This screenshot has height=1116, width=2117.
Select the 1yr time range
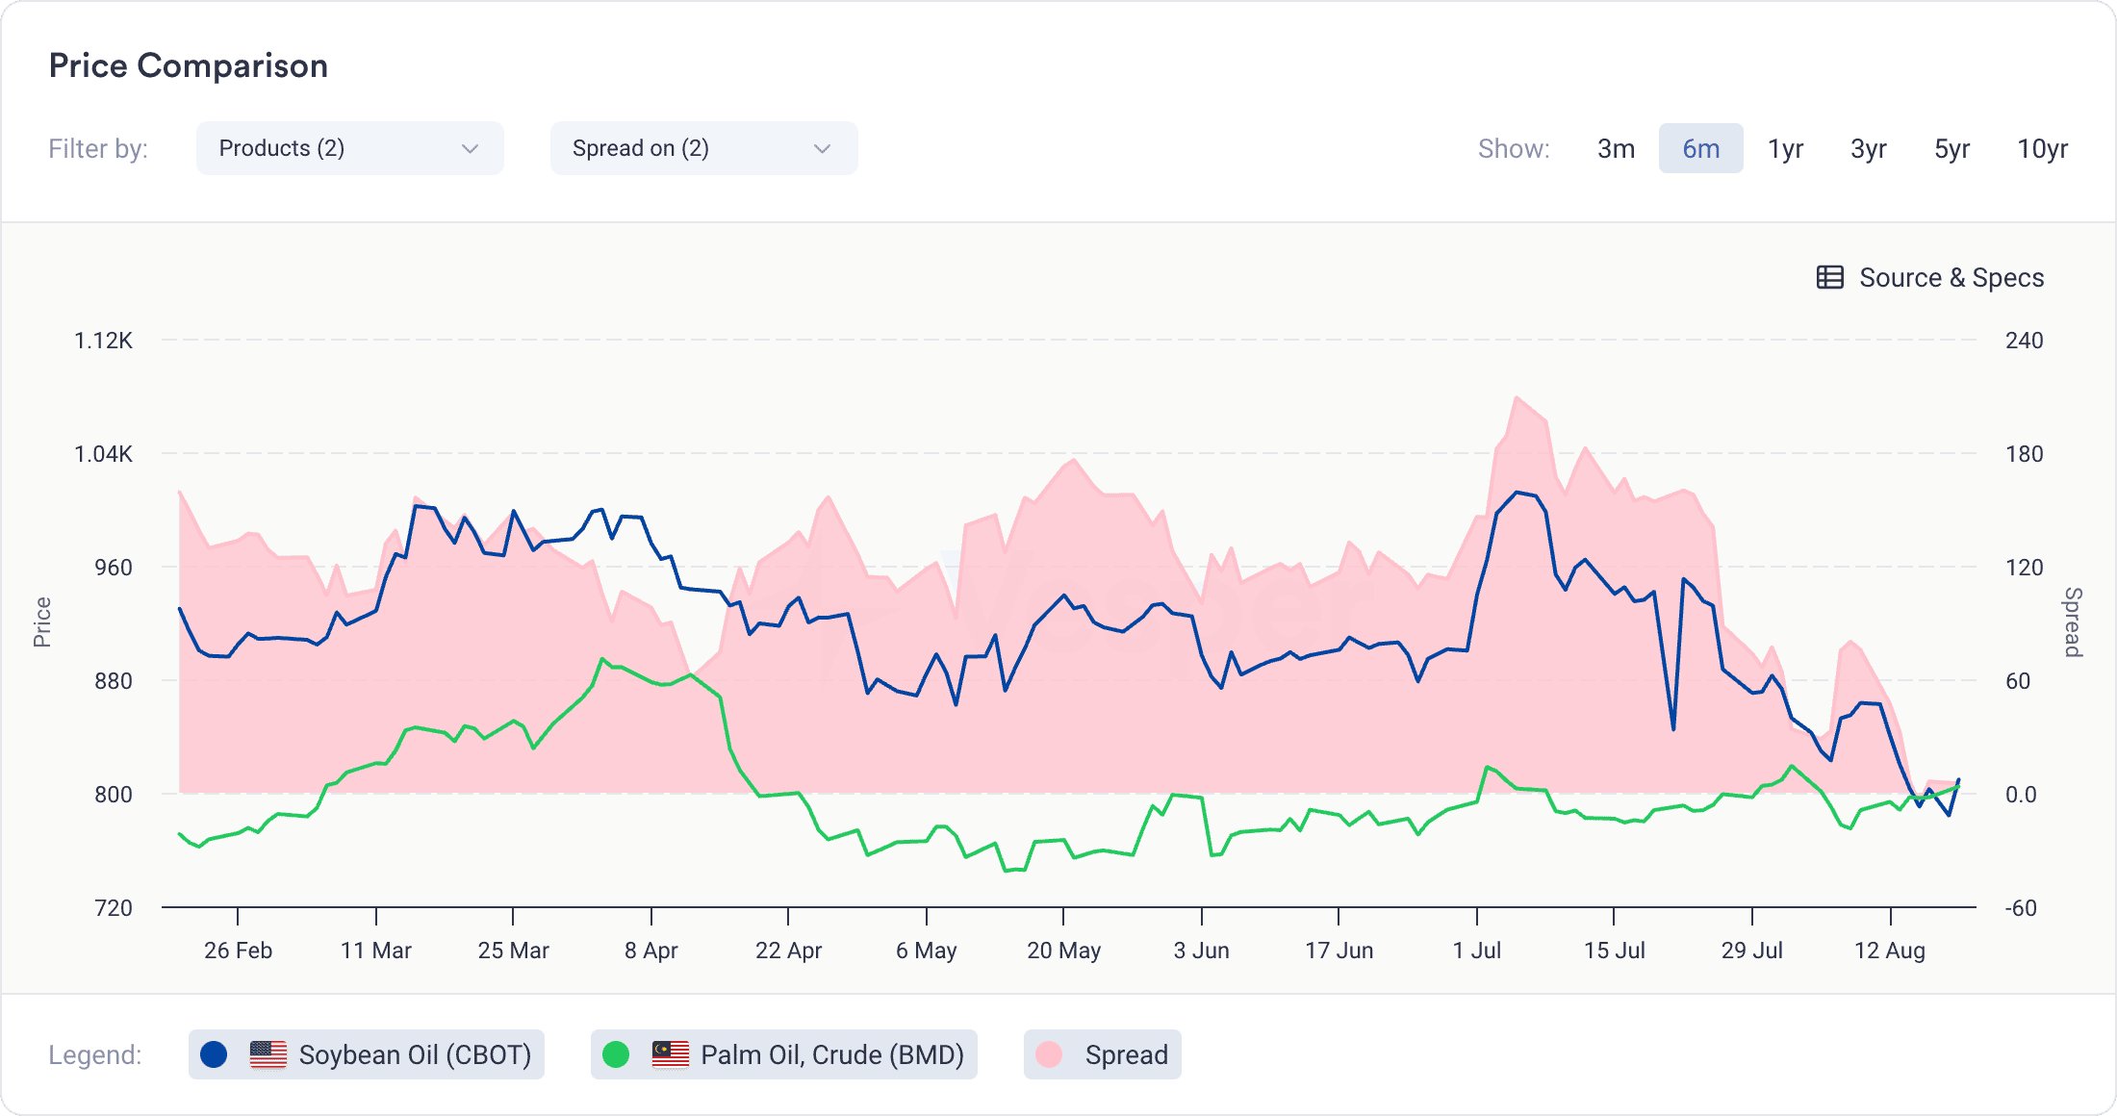1784,148
